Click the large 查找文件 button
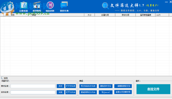Viewport: 172px width, 99px height. tap(153, 89)
